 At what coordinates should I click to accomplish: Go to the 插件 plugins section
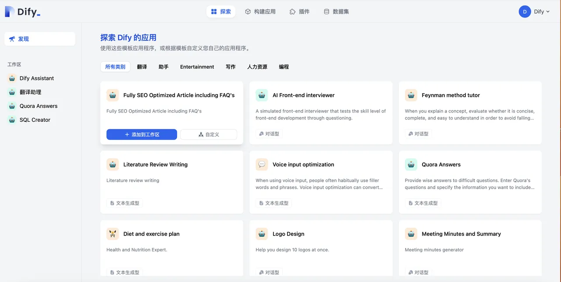pyautogui.click(x=300, y=12)
